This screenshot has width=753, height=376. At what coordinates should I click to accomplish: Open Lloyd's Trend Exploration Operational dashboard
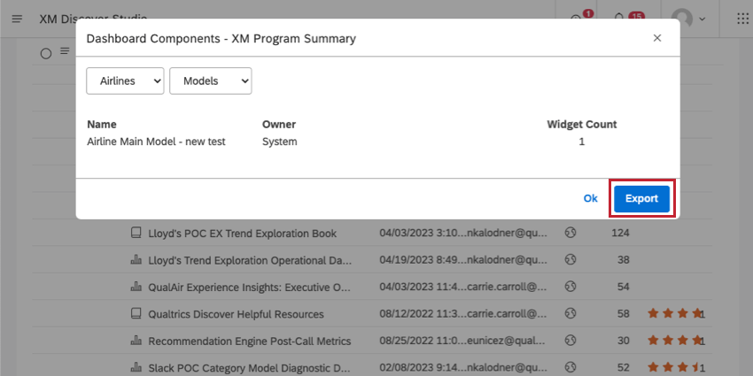click(250, 260)
